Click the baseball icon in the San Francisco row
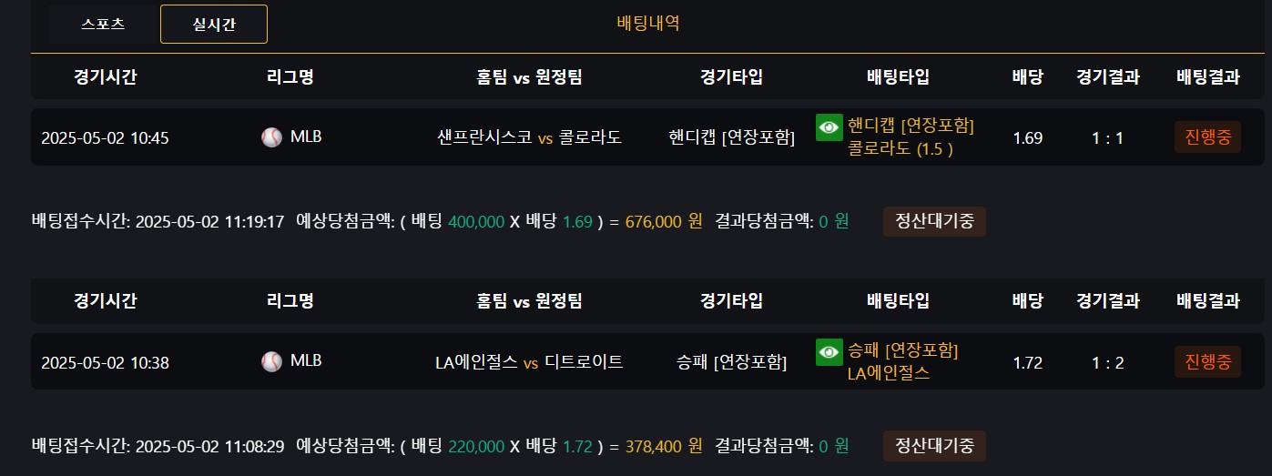This screenshot has width=1272, height=476. tap(271, 137)
